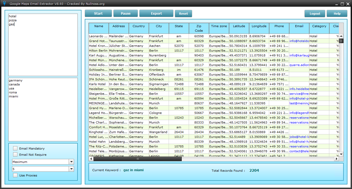Click the Category column header
Viewport: 352px width, 189px height.
tap(319, 28)
